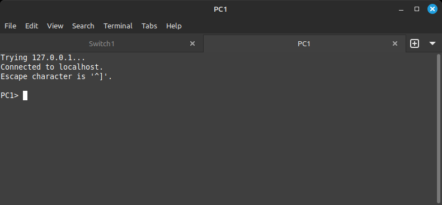
Task: Open the Tabs menu
Action: coord(149,26)
